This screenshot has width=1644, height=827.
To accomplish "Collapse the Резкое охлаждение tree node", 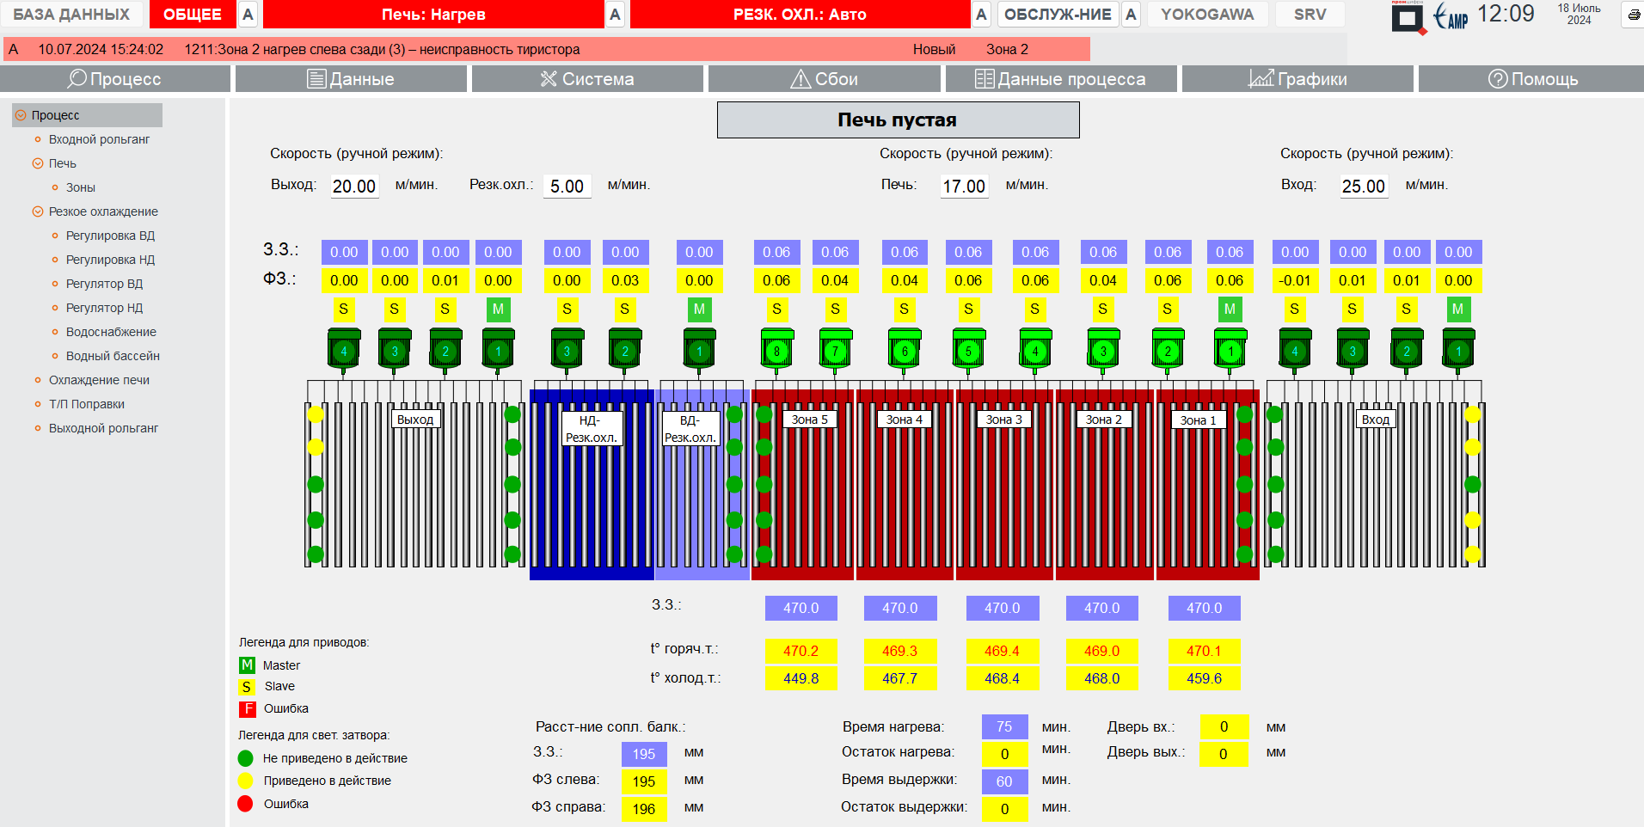I will 38,211.
